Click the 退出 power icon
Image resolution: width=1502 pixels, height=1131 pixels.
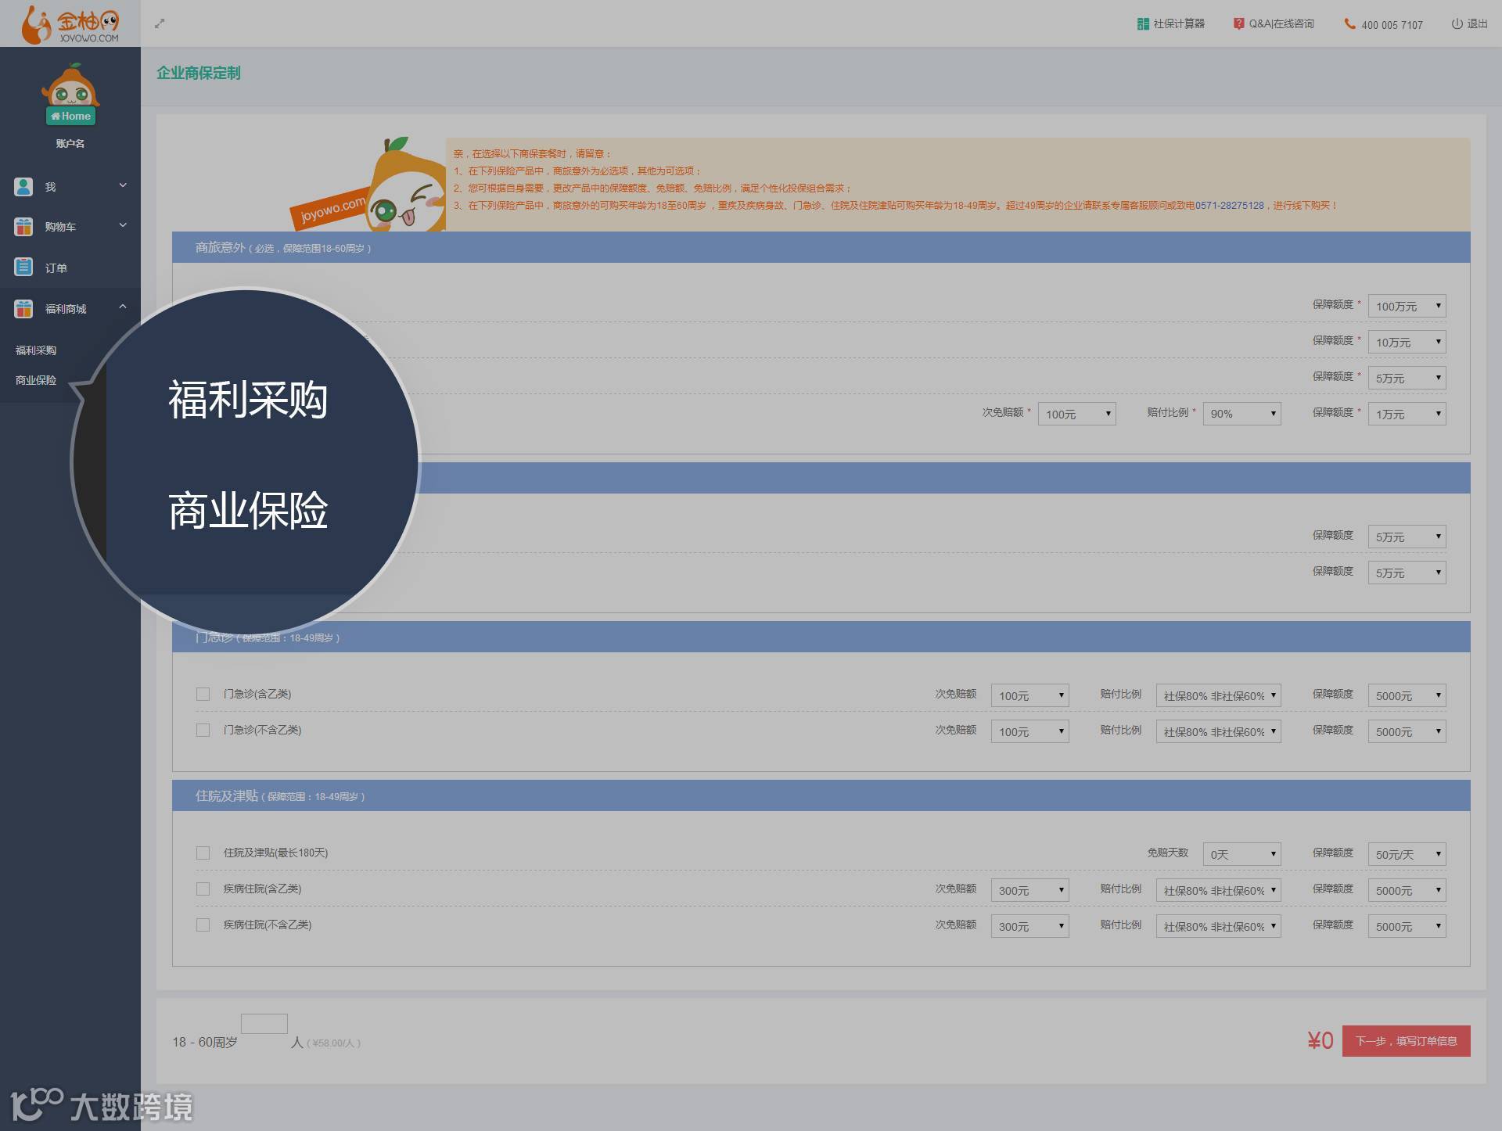[x=1457, y=23]
